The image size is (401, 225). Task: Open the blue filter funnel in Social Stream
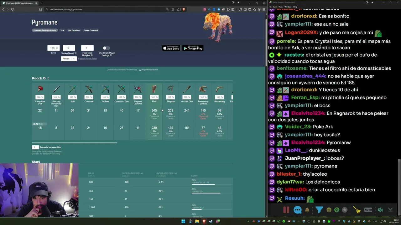(319, 210)
